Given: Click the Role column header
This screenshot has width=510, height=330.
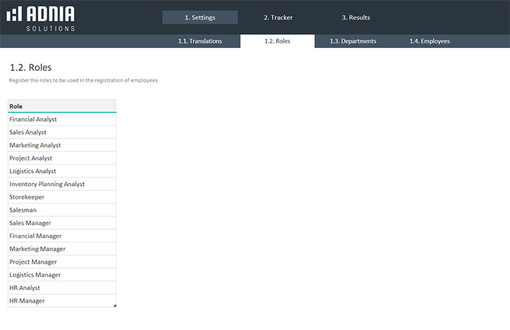Looking at the screenshot, I should click(62, 106).
